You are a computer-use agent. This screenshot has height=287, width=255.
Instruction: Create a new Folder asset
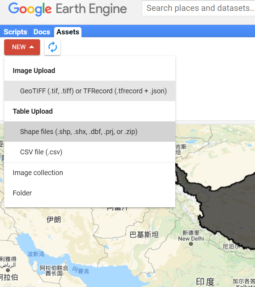pos(22,193)
